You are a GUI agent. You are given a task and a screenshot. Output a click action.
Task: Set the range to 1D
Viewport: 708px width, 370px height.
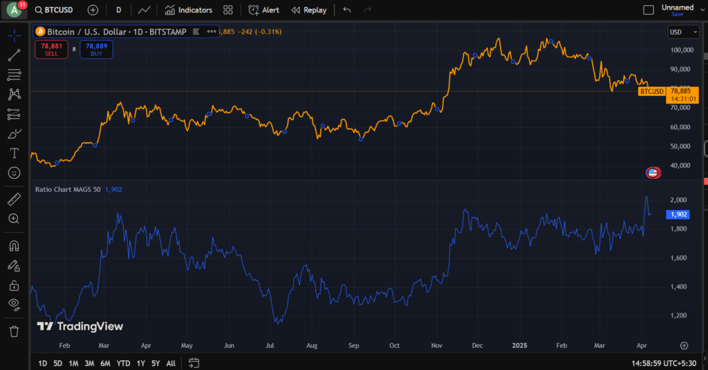point(42,363)
